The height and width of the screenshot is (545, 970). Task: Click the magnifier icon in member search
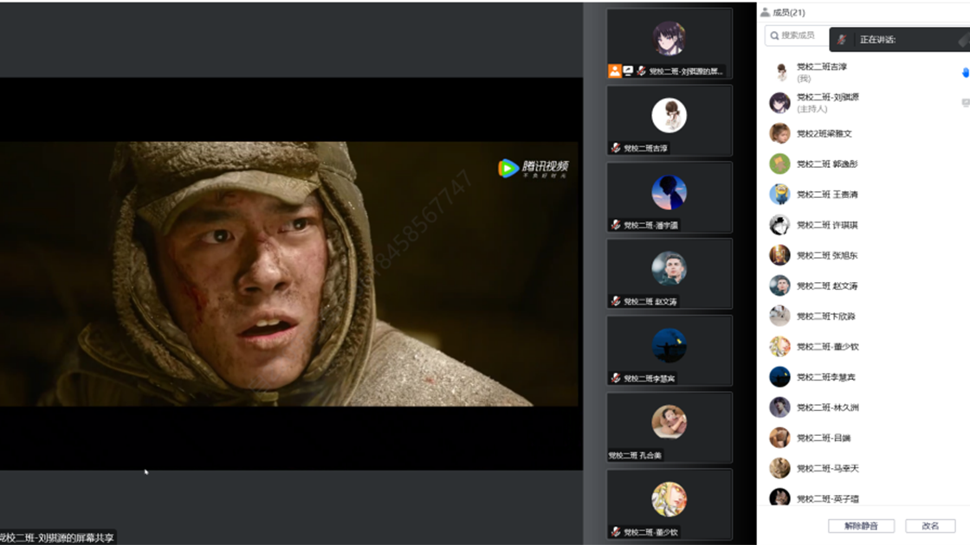pyautogui.click(x=774, y=35)
